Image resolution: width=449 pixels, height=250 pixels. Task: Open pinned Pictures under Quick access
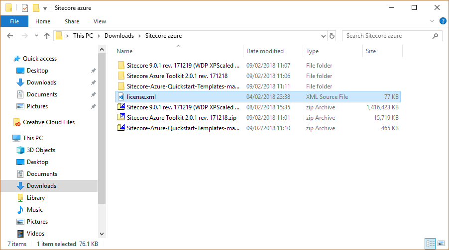(37, 106)
